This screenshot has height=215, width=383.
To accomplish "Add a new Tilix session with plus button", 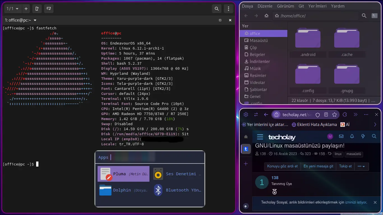I will pos(26,9).
